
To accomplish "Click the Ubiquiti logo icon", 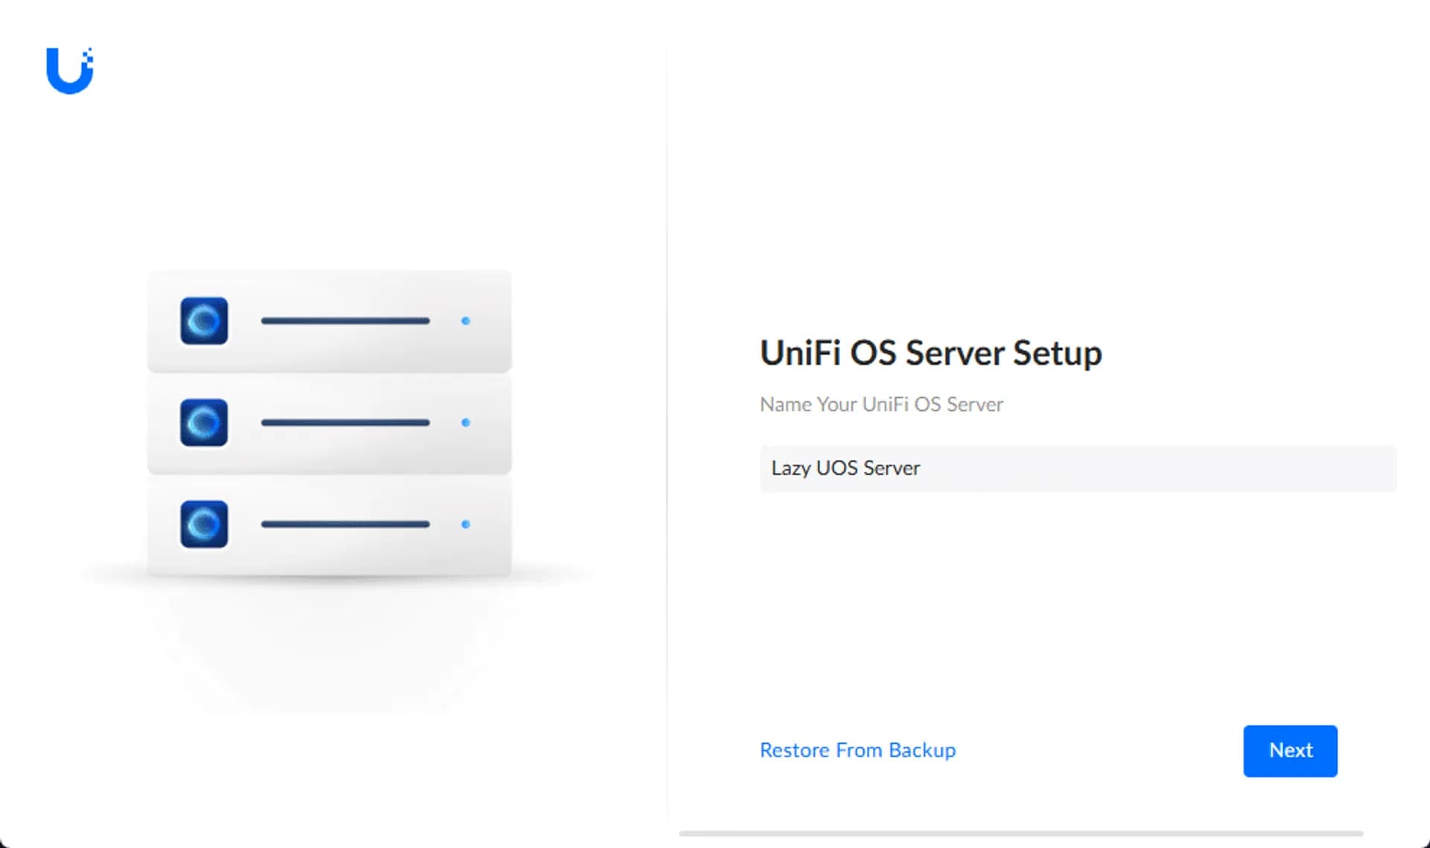I will (x=70, y=71).
